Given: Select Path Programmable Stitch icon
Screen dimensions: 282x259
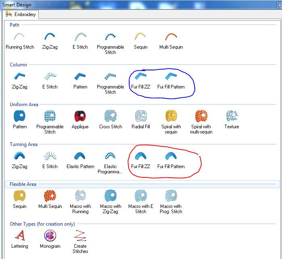Looking at the screenshot, I should click(110, 36).
